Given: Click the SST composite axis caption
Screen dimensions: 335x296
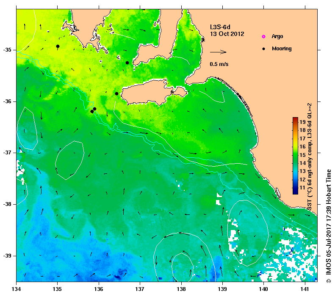Looking at the screenshot, I should (x=309, y=156).
